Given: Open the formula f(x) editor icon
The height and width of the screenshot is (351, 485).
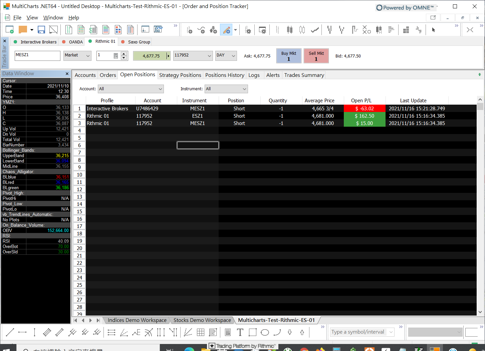Looking at the screenshot, I should coord(158,29).
